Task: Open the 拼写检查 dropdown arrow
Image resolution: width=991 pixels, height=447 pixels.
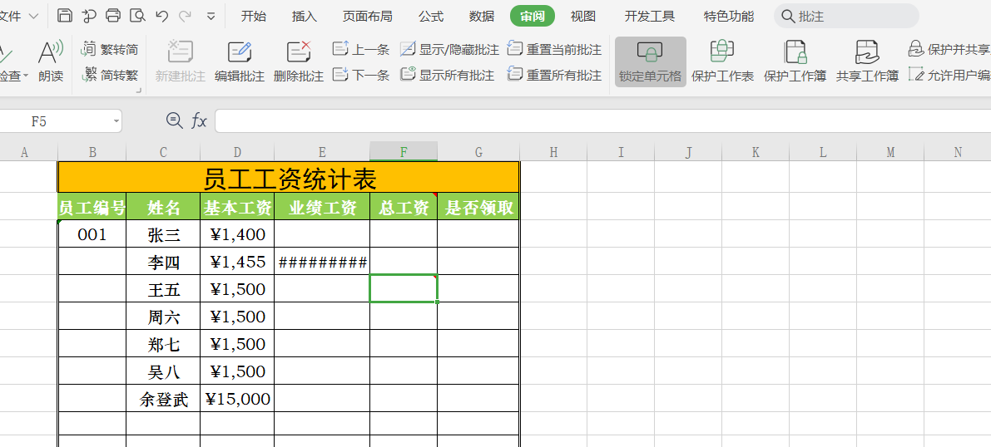Action: click(26, 76)
